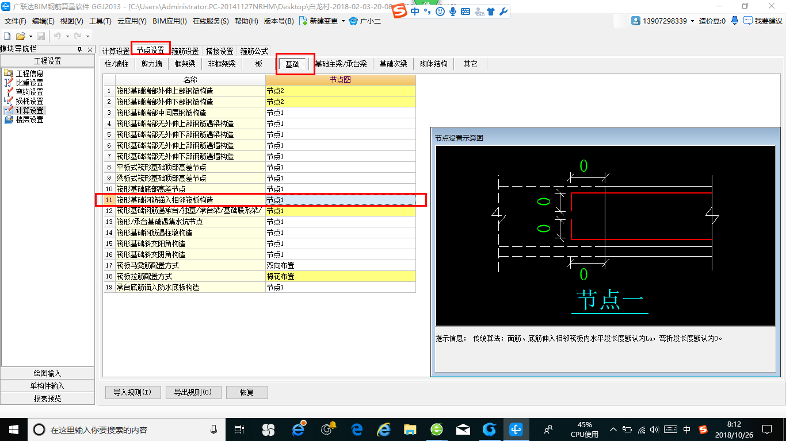Viewport: 786px width, 441px height.
Task: Switch to the 搭接设置 tab
Action: coord(219,51)
